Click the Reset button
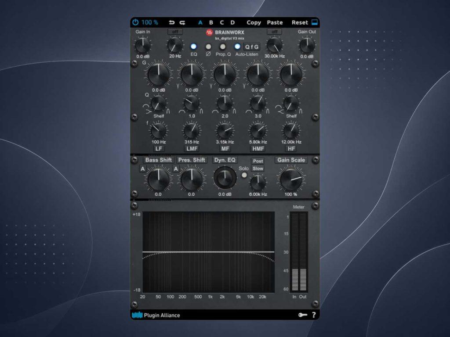Image resolution: width=450 pixels, height=337 pixels. click(x=300, y=23)
